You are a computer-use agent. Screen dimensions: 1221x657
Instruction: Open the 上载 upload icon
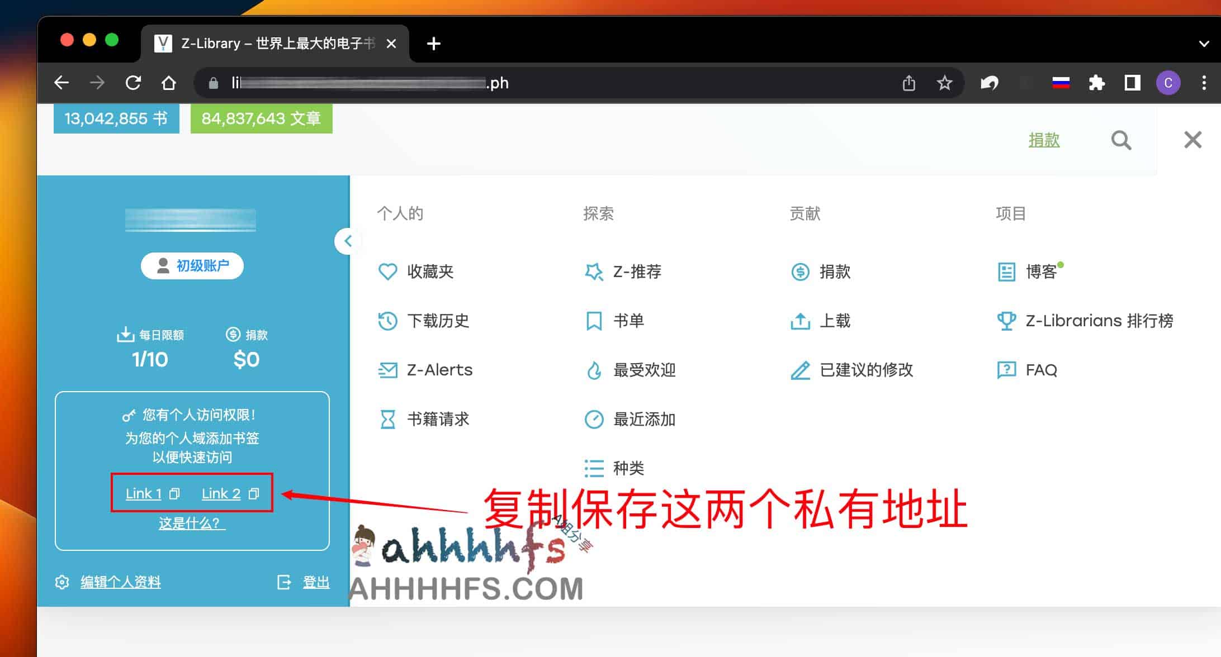coord(801,321)
